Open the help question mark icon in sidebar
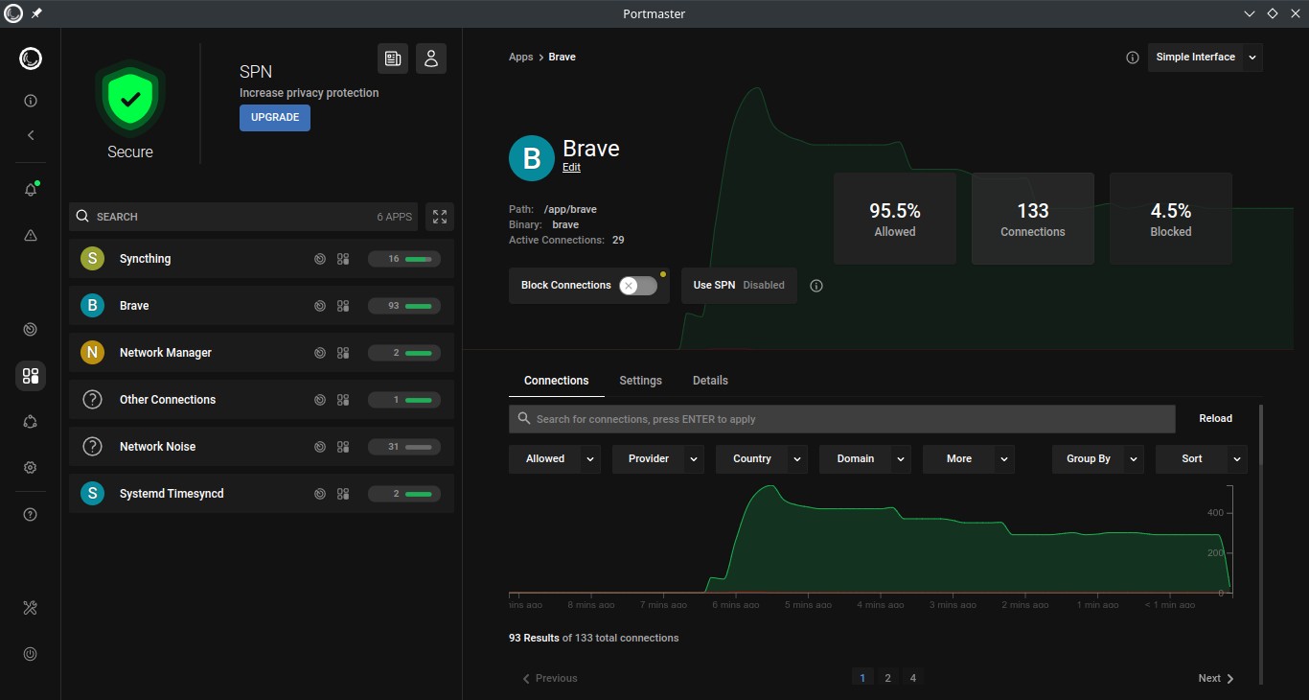 tap(31, 515)
